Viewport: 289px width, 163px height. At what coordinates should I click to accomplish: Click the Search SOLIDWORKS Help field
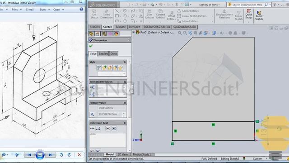point(247,5)
